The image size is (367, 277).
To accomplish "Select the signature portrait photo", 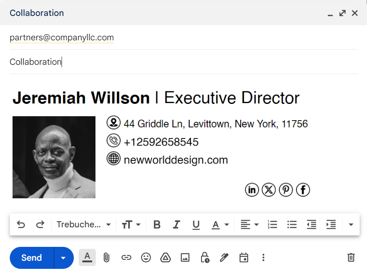I will click(x=54, y=157).
